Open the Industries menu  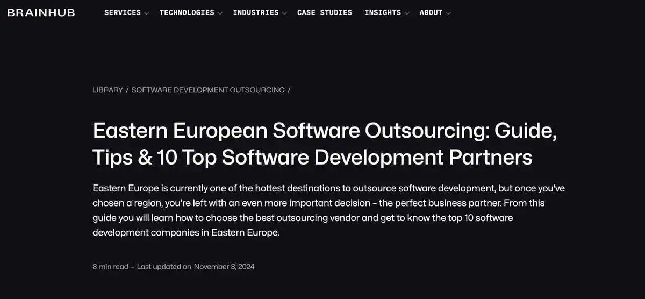point(256,12)
